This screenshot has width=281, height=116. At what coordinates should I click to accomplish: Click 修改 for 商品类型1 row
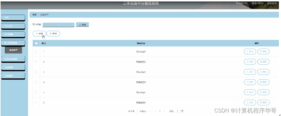coord(250,51)
